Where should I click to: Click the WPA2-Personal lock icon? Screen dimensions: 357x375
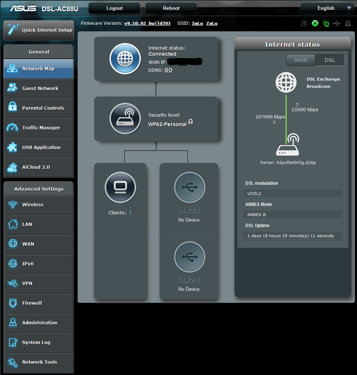[191, 121]
